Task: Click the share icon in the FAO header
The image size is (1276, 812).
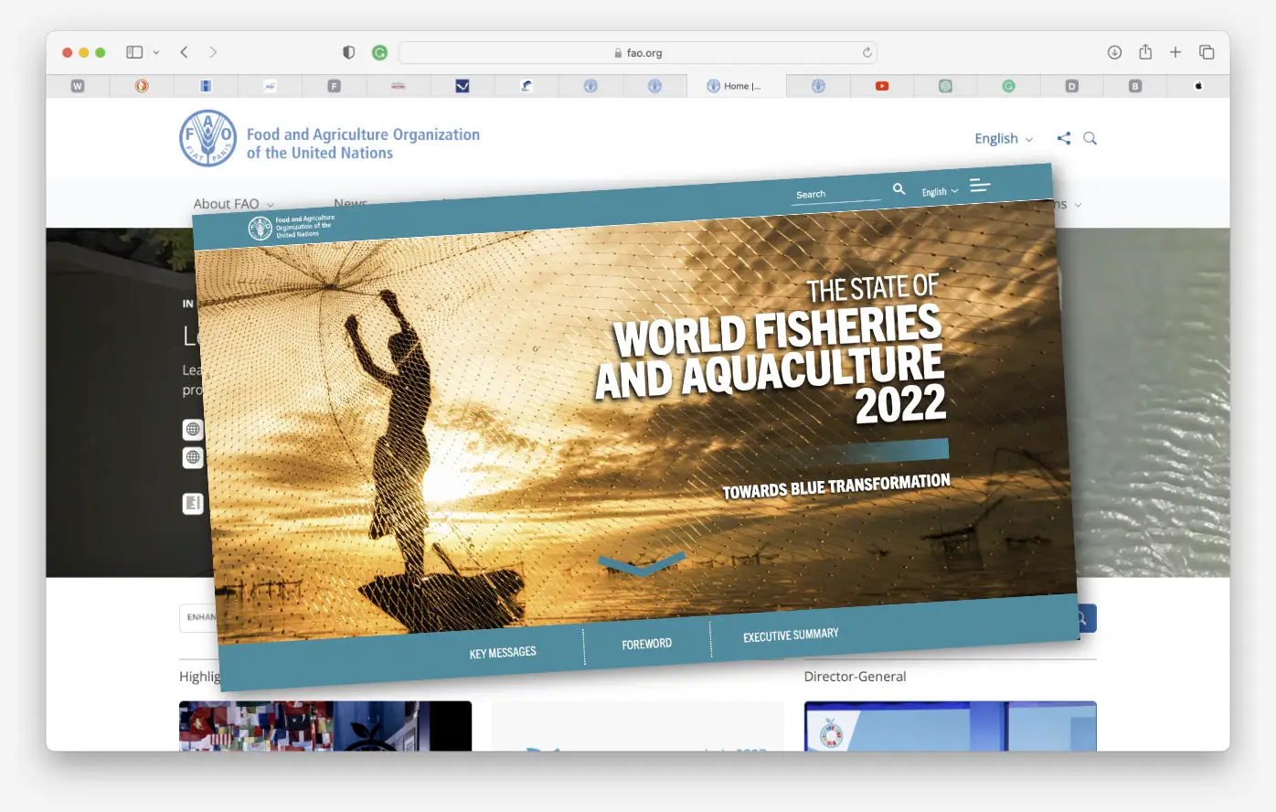Action: point(1064,138)
